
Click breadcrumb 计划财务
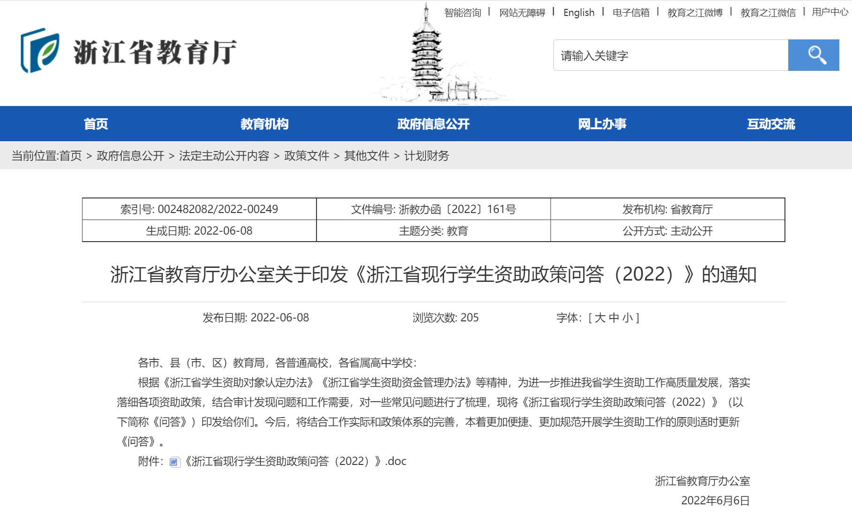pos(427,156)
